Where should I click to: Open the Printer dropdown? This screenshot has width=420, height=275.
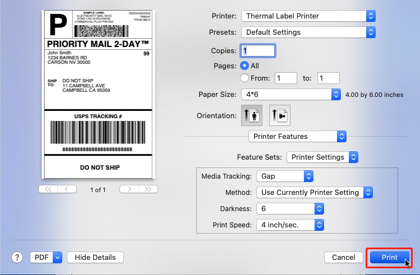click(x=308, y=16)
